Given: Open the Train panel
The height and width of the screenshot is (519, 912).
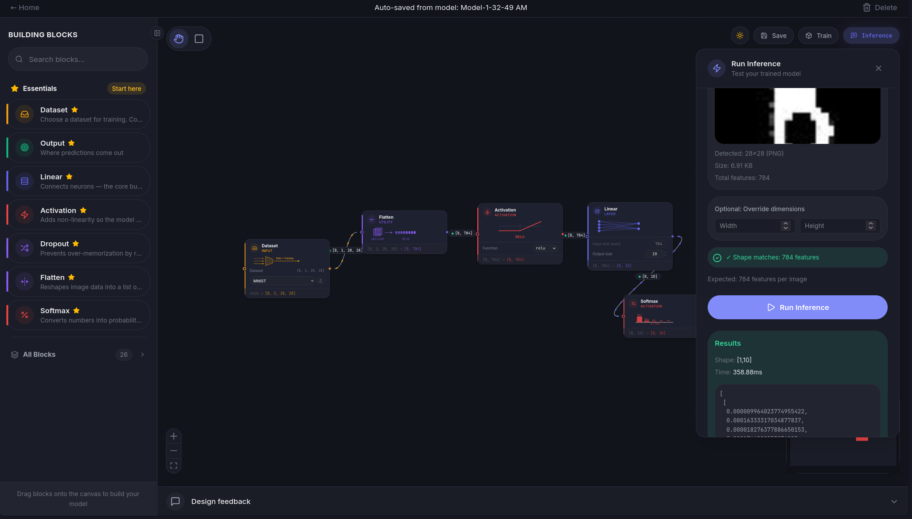Looking at the screenshot, I should [x=818, y=35].
